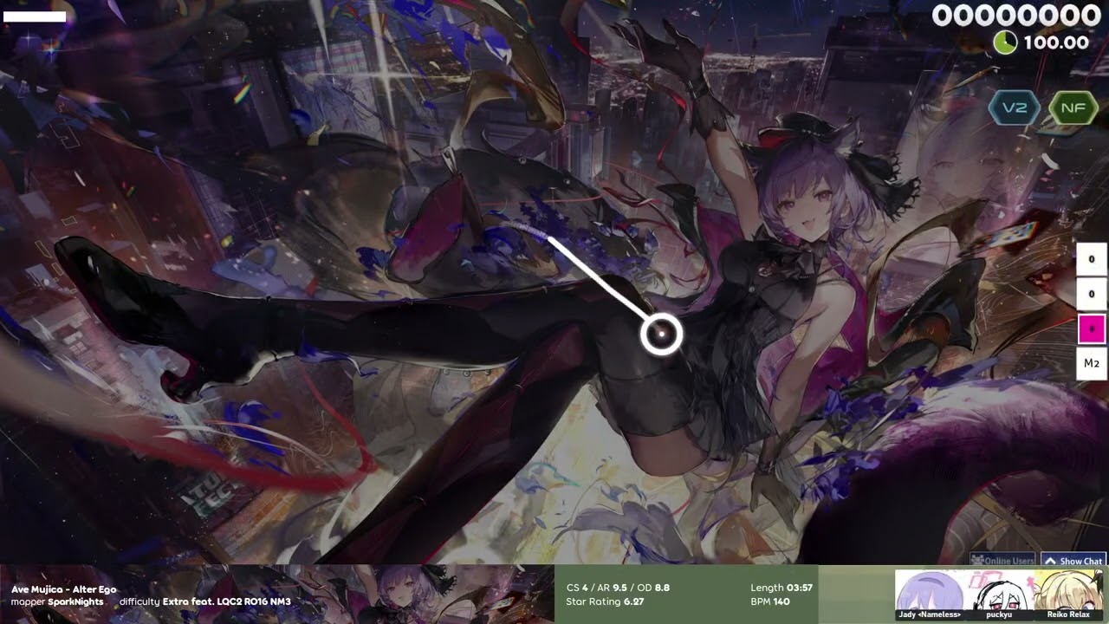Viewport: 1109px width, 624px height.
Task: Click the M2 key overlay box
Action: point(1091,363)
